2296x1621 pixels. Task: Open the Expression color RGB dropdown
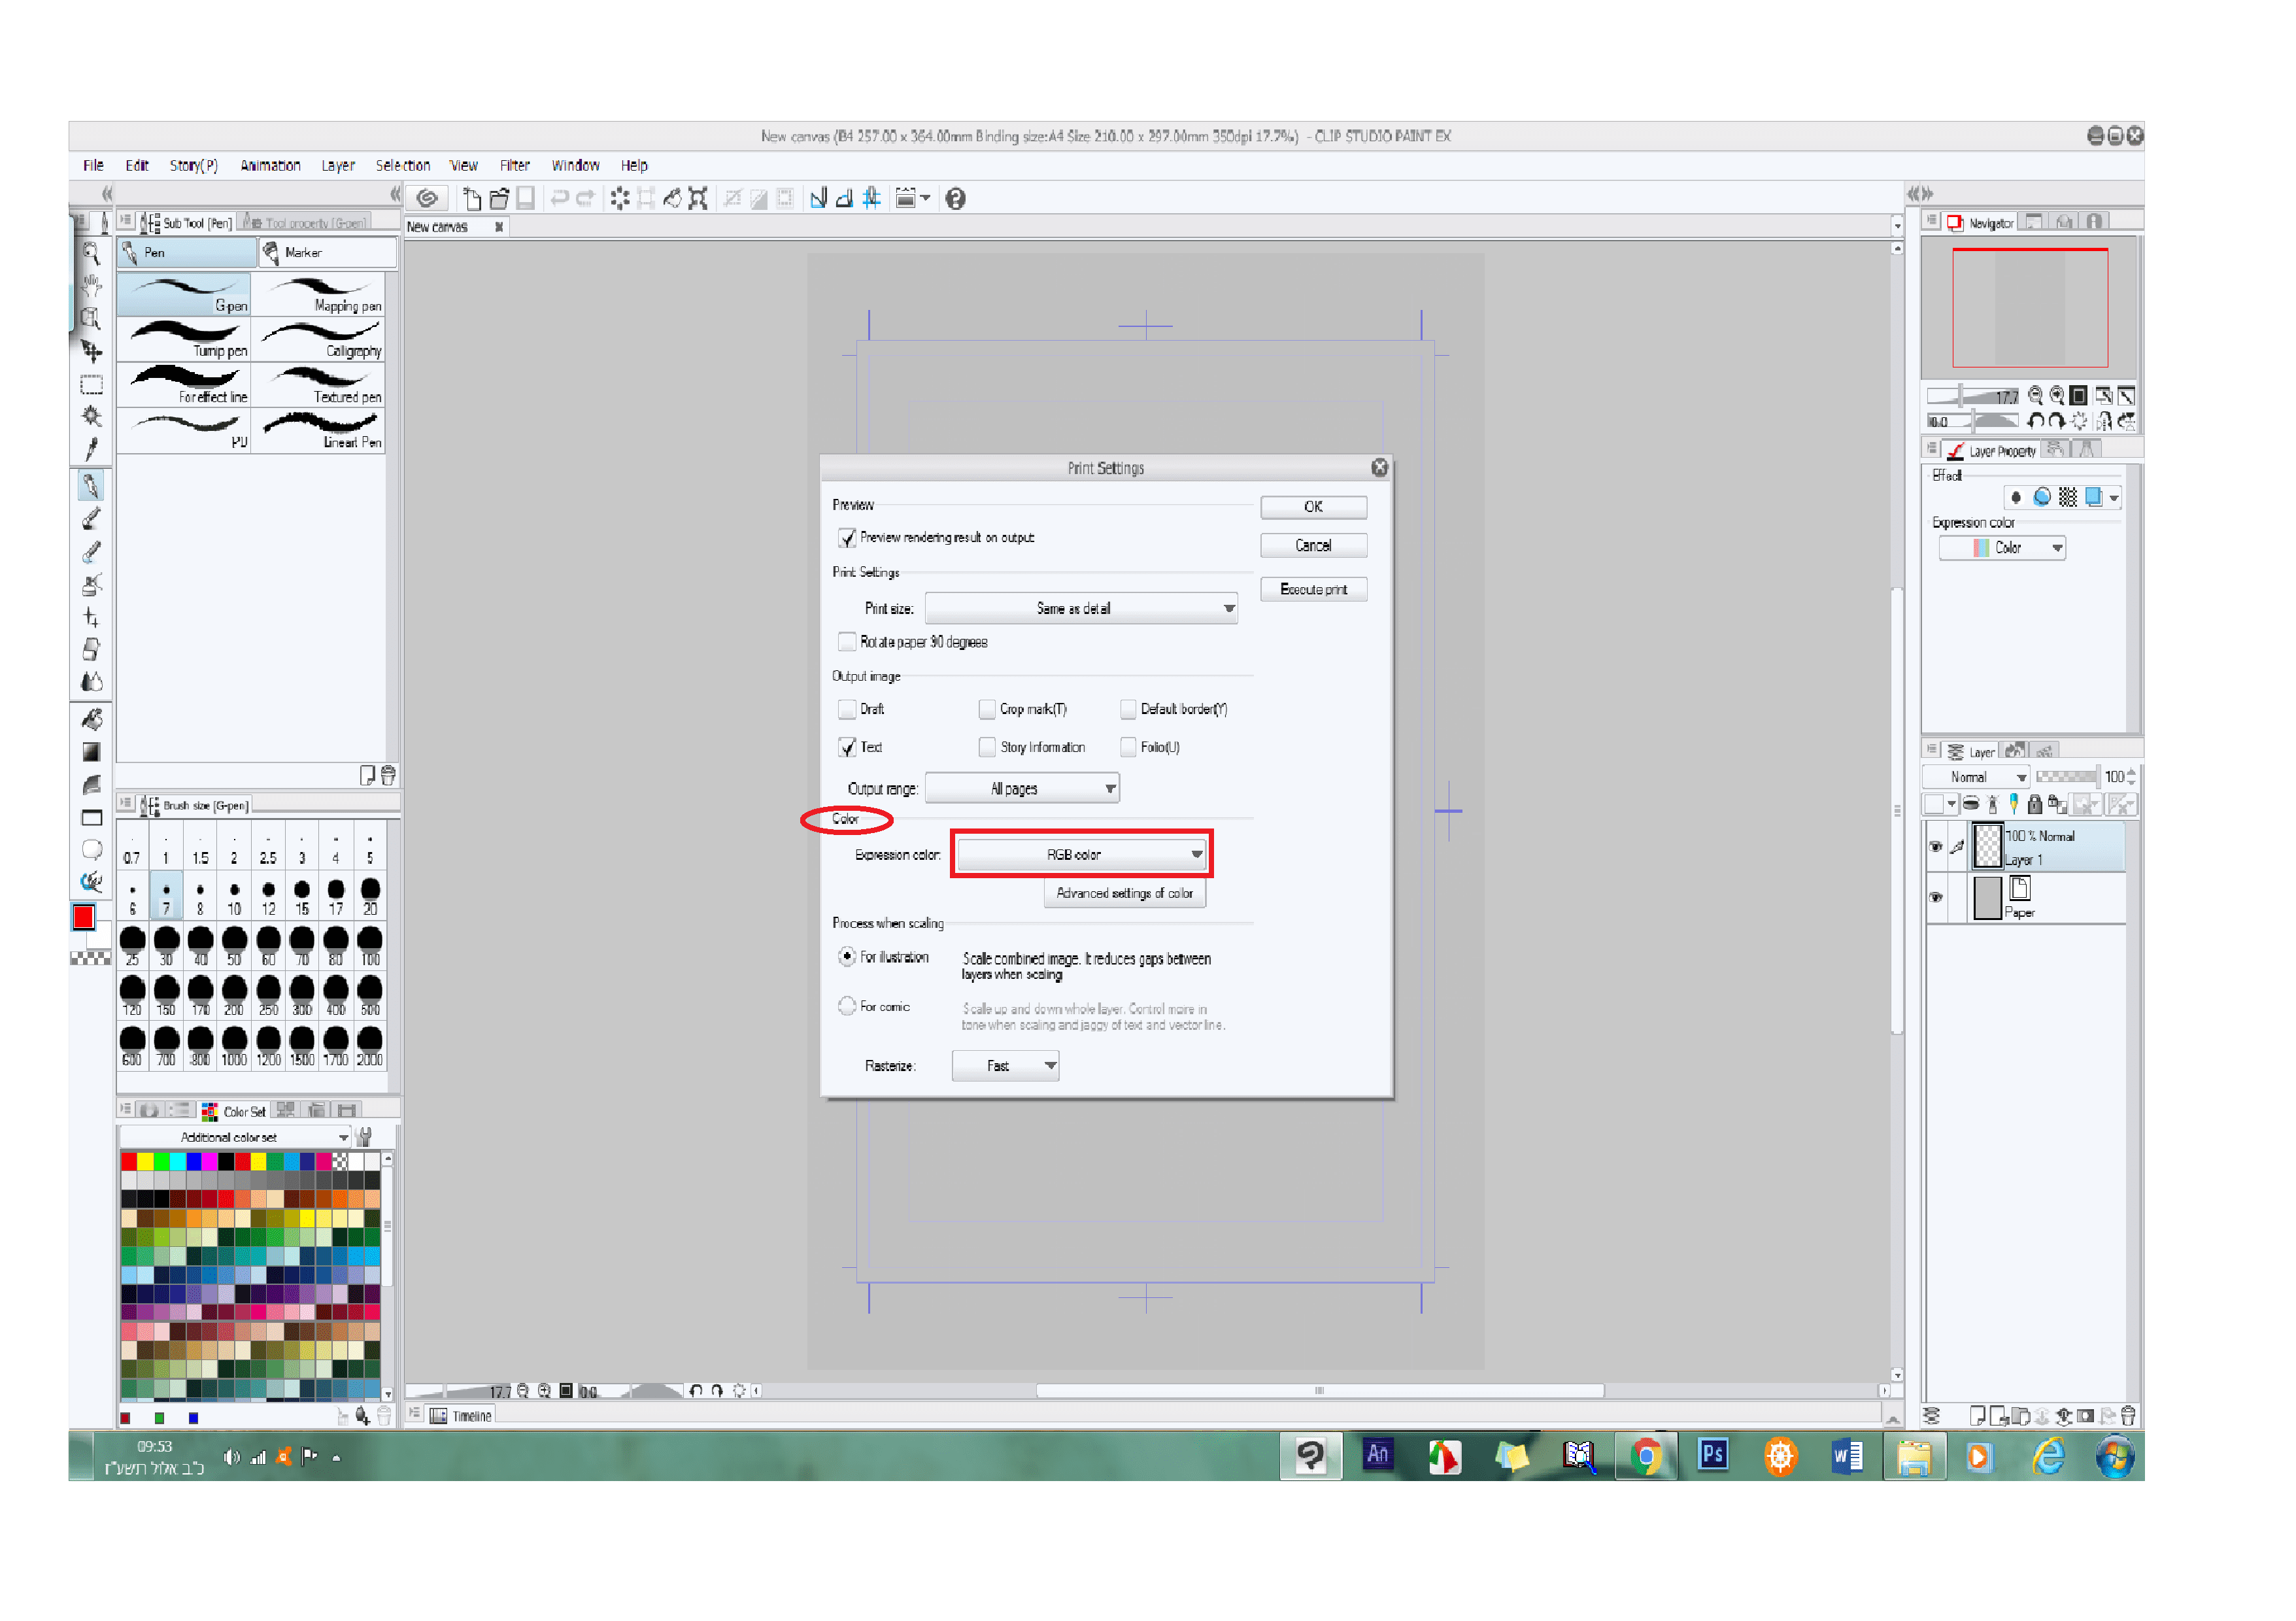(1081, 855)
